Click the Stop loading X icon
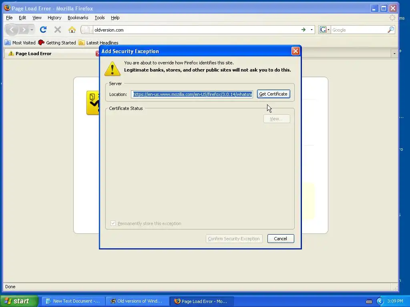 pyautogui.click(x=58, y=30)
